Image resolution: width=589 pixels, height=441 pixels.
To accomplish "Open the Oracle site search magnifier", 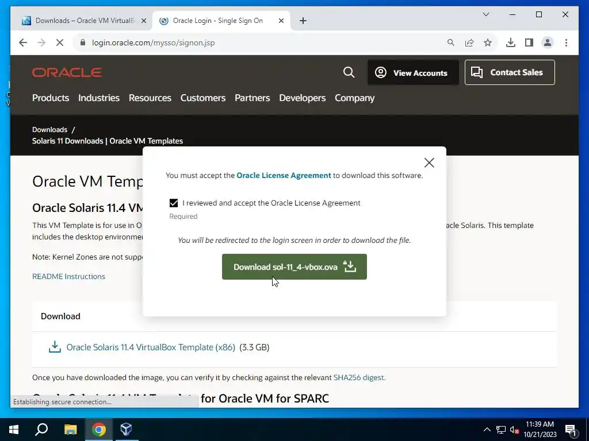I will [349, 72].
